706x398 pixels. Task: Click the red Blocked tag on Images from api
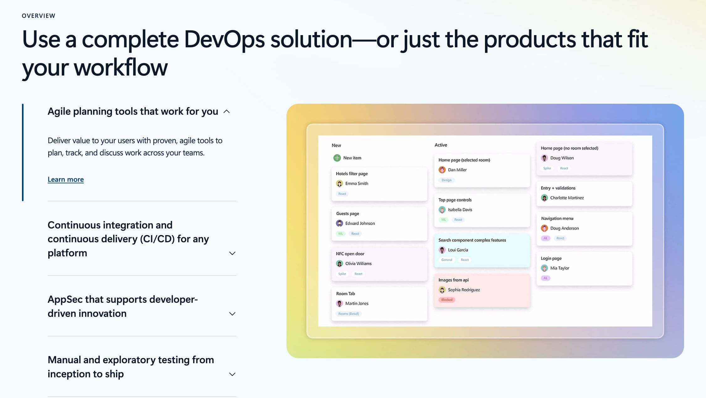click(x=447, y=300)
